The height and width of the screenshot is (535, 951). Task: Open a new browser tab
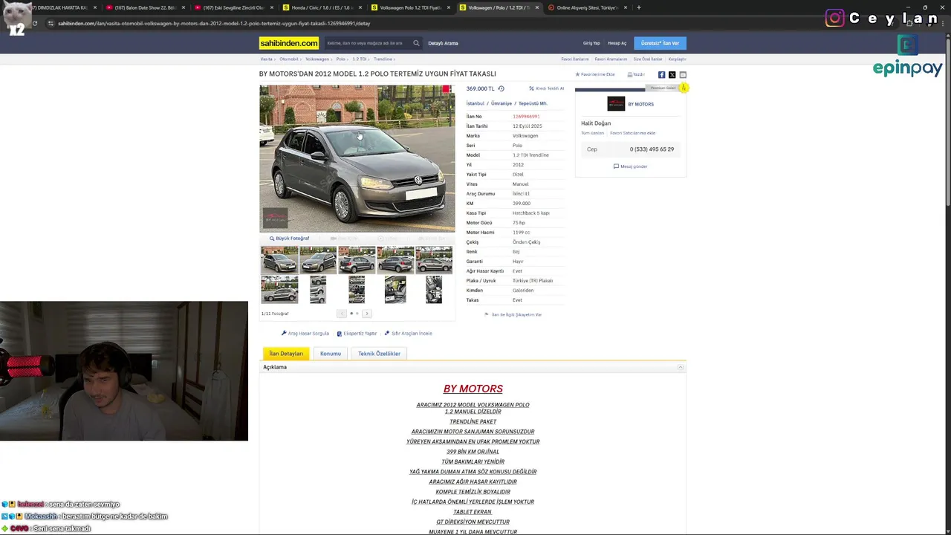(638, 7)
